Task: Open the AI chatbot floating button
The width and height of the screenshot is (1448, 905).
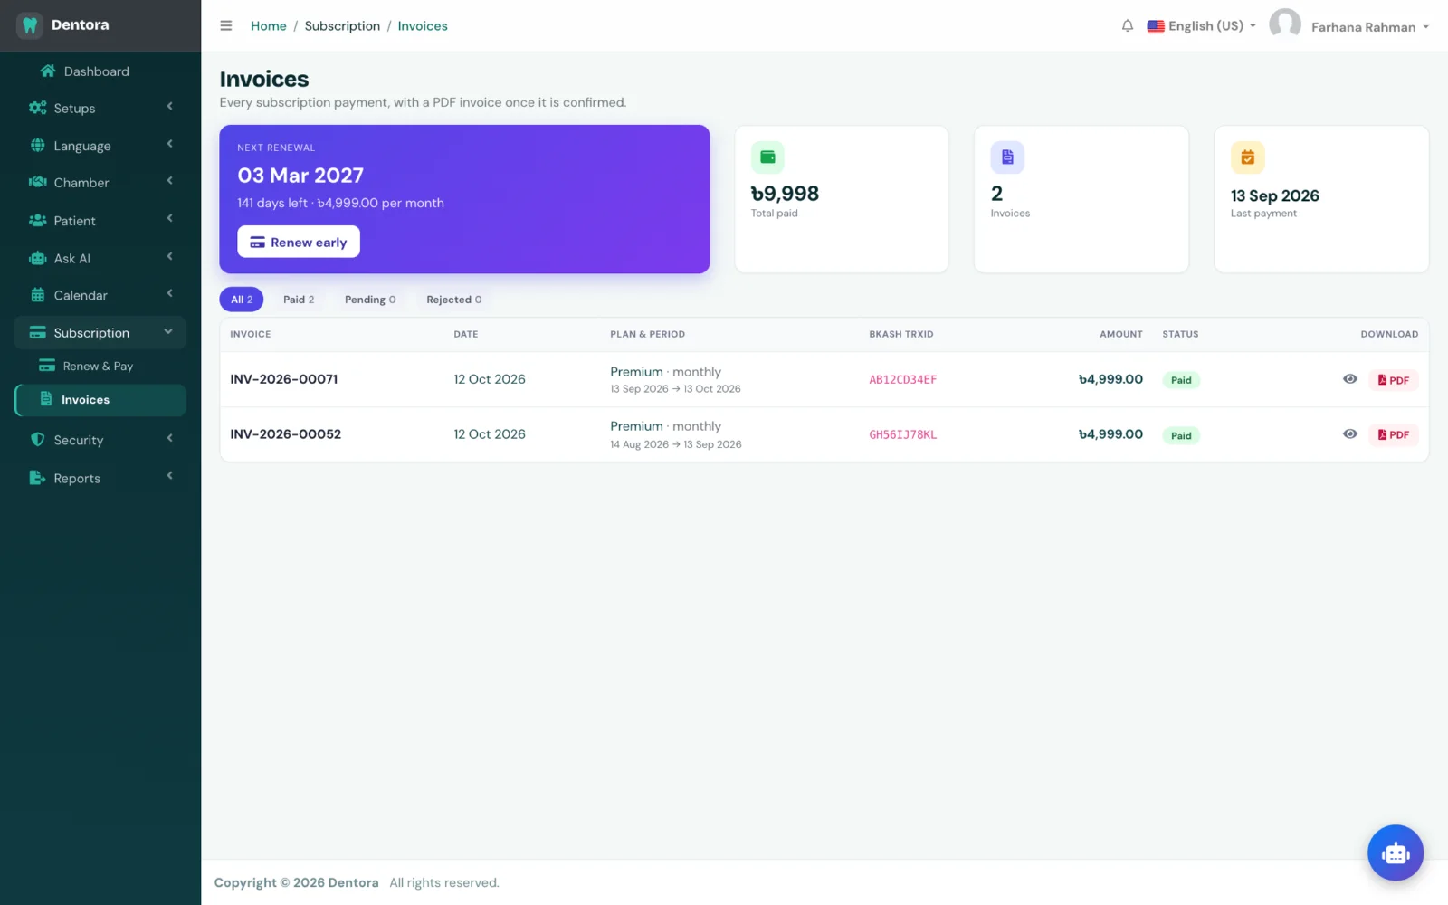Action: 1396,853
